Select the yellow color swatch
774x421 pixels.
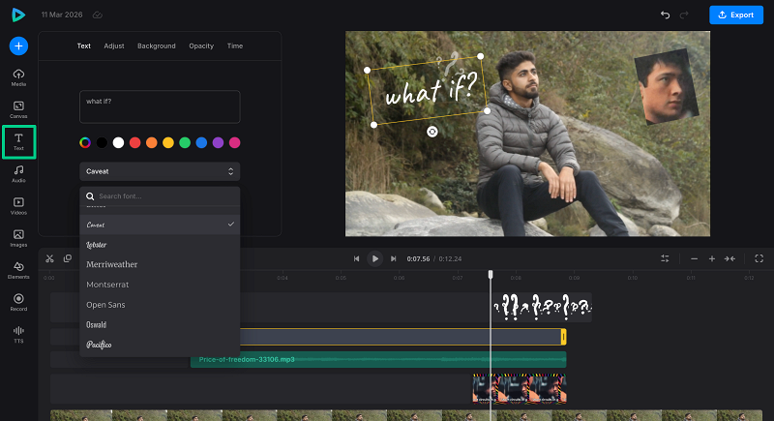168,142
